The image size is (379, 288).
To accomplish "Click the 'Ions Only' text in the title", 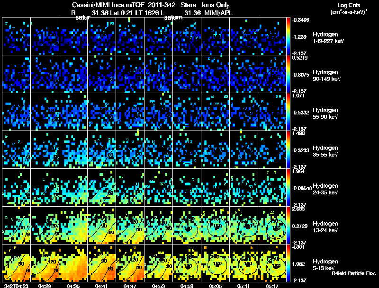I will pos(216,5).
